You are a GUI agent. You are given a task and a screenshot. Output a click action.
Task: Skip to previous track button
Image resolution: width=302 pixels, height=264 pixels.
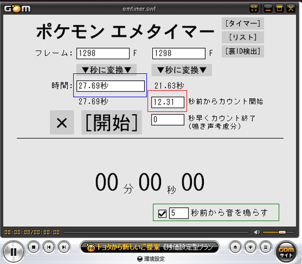point(49,247)
